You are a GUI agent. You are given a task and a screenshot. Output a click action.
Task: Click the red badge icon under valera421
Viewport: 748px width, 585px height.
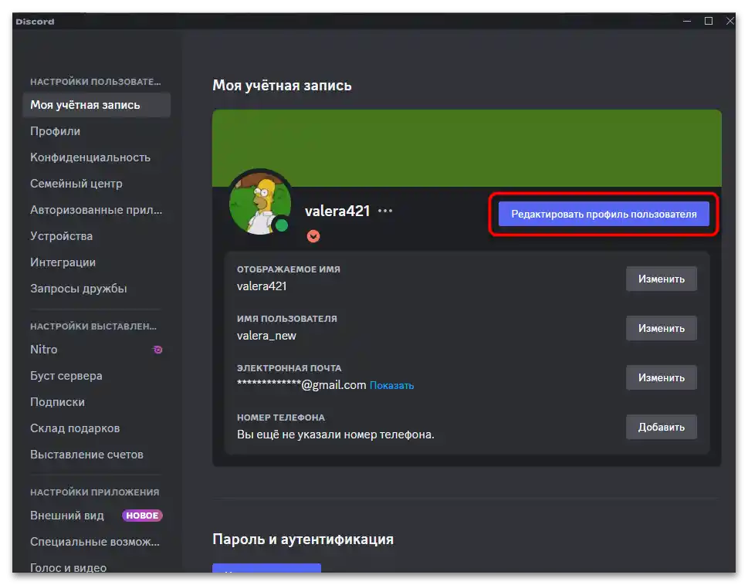coord(313,236)
